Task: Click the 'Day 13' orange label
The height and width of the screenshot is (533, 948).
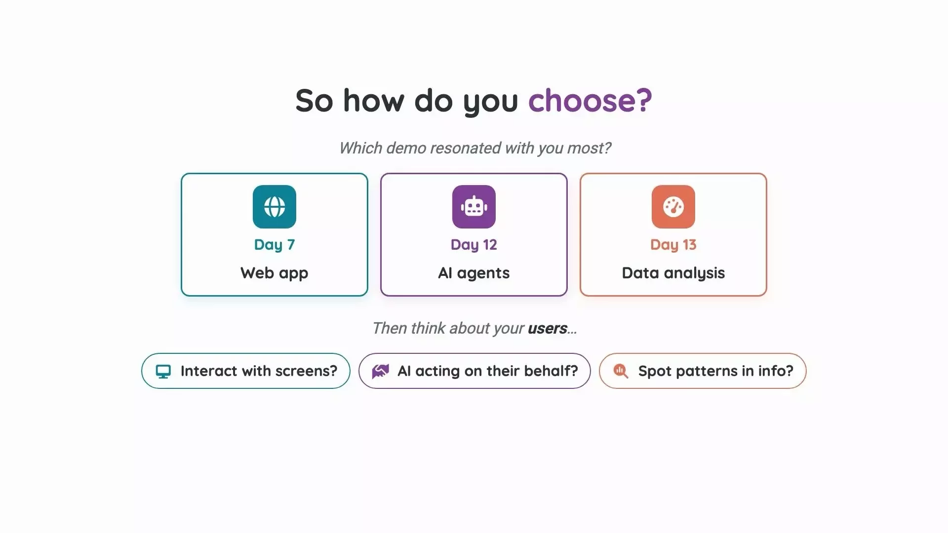Action: [x=673, y=245]
